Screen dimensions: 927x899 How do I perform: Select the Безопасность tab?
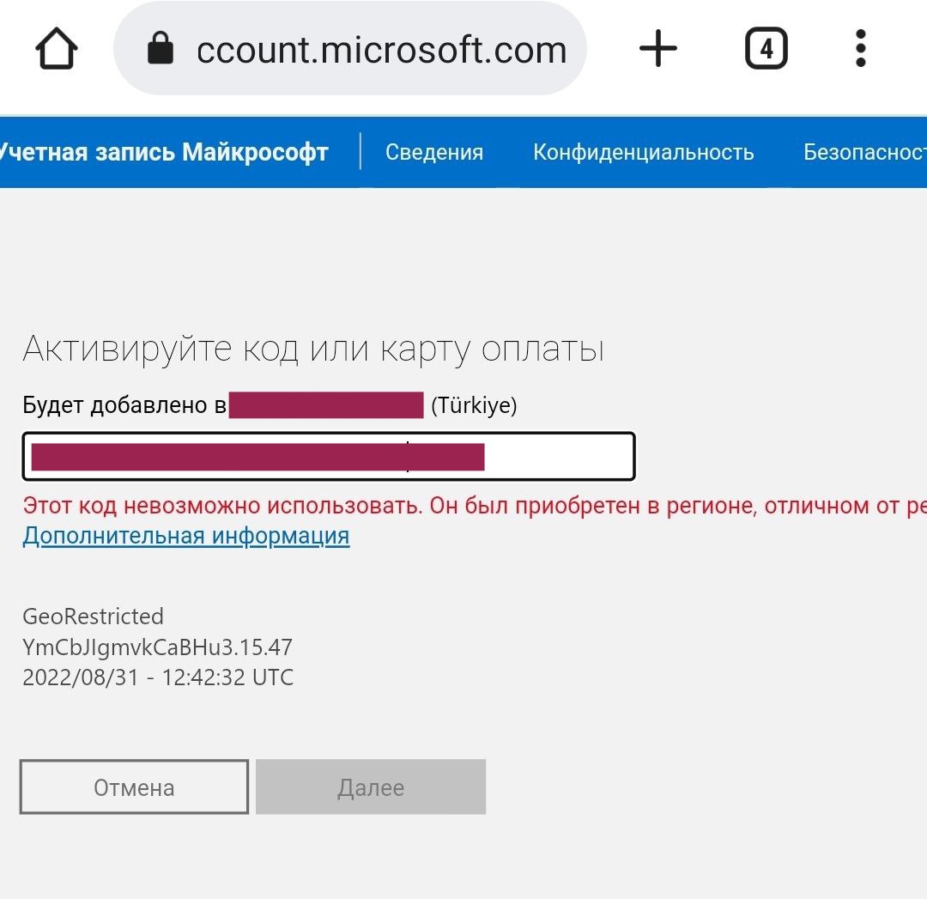coord(864,153)
